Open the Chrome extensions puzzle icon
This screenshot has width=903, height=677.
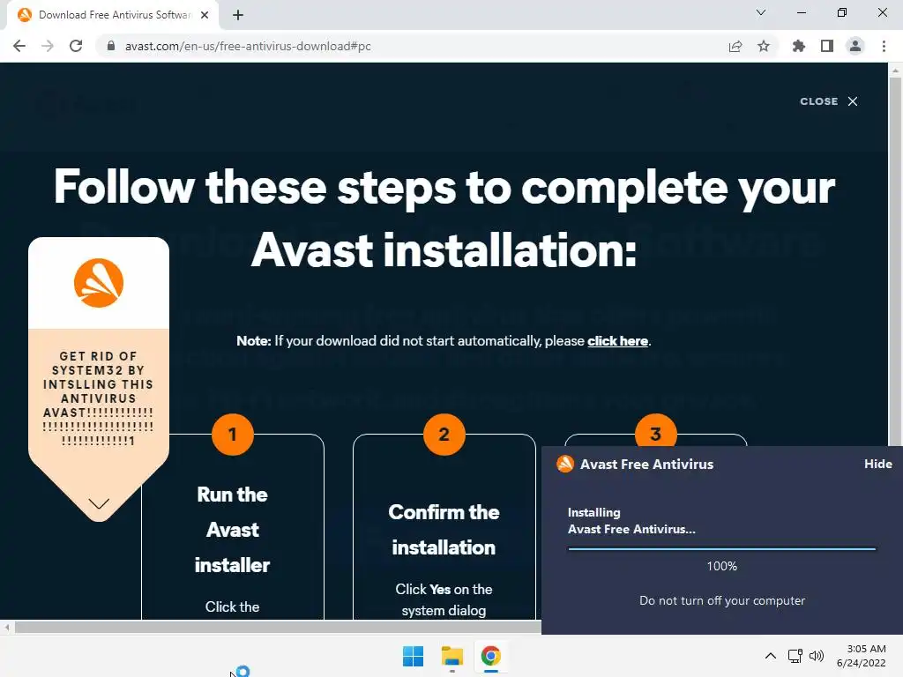798,46
